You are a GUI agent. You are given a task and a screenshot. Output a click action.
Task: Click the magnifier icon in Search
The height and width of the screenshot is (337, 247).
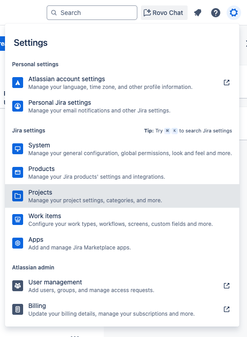54,13
